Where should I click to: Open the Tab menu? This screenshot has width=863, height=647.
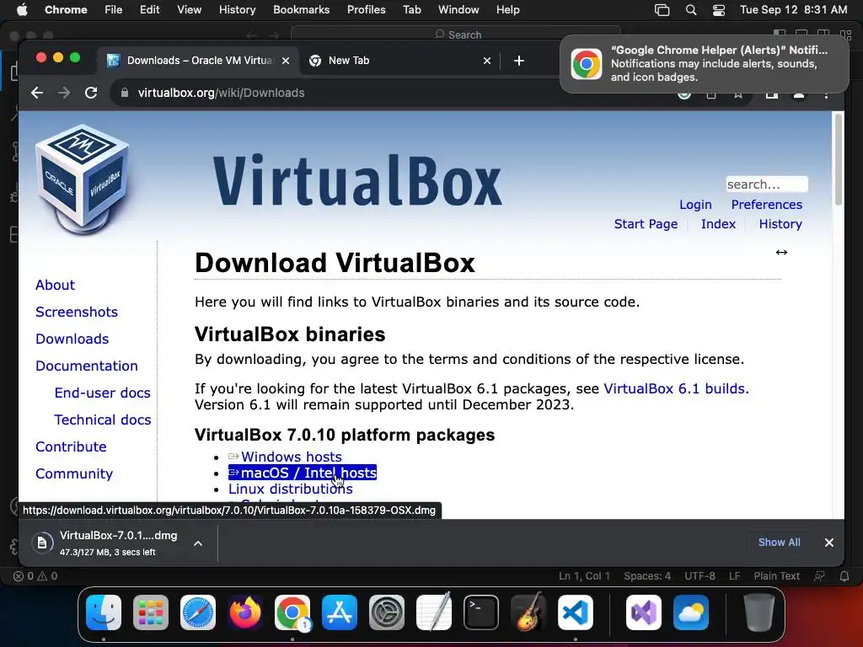411,10
